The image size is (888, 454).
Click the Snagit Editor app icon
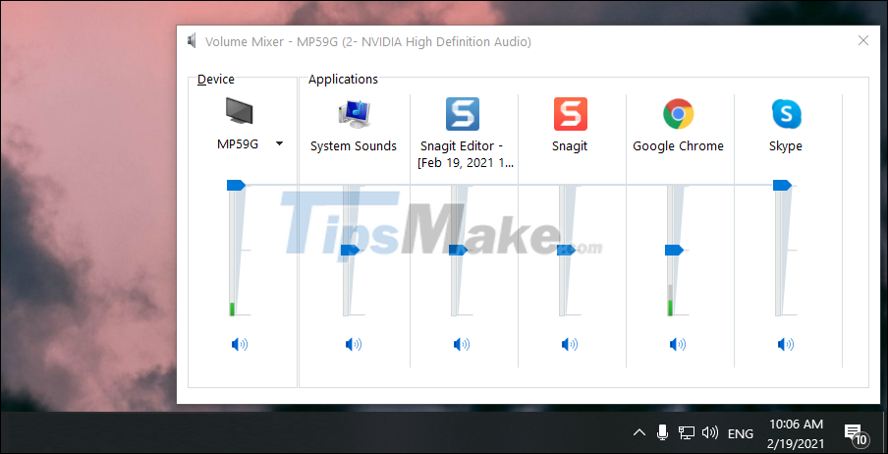[x=462, y=114]
